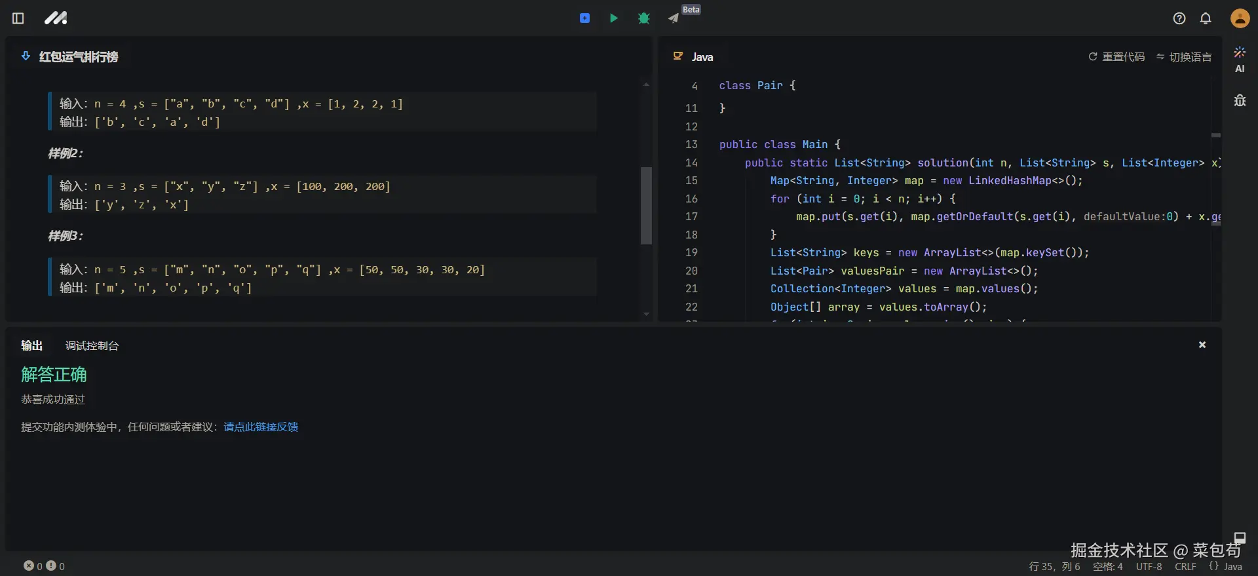Click the 恭喜成功通过 message
Image resolution: width=1258 pixels, height=576 pixels.
coord(53,399)
